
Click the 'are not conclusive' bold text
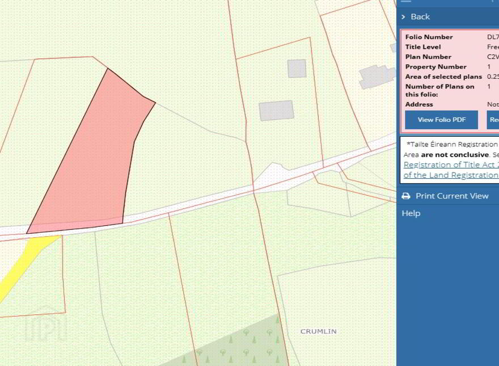[x=455, y=155]
